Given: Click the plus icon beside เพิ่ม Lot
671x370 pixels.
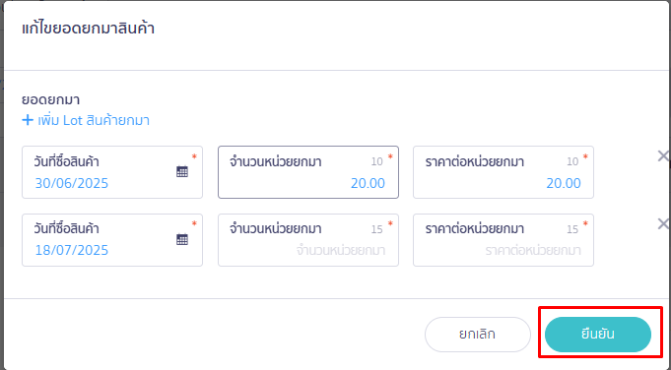Looking at the screenshot, I should click(x=28, y=120).
